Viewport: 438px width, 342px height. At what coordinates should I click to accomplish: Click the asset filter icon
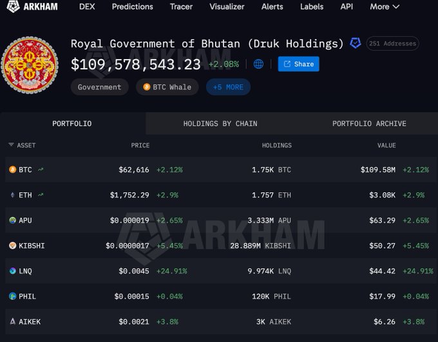[11, 145]
